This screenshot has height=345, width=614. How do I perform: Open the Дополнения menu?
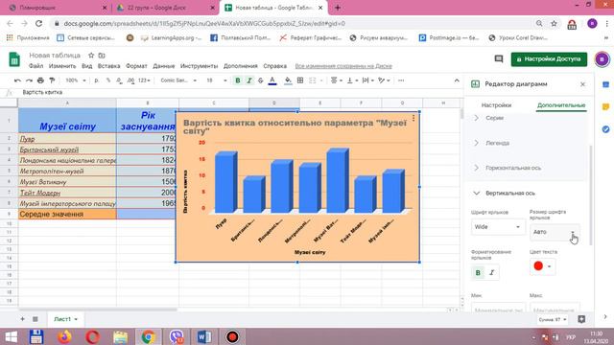(241, 66)
